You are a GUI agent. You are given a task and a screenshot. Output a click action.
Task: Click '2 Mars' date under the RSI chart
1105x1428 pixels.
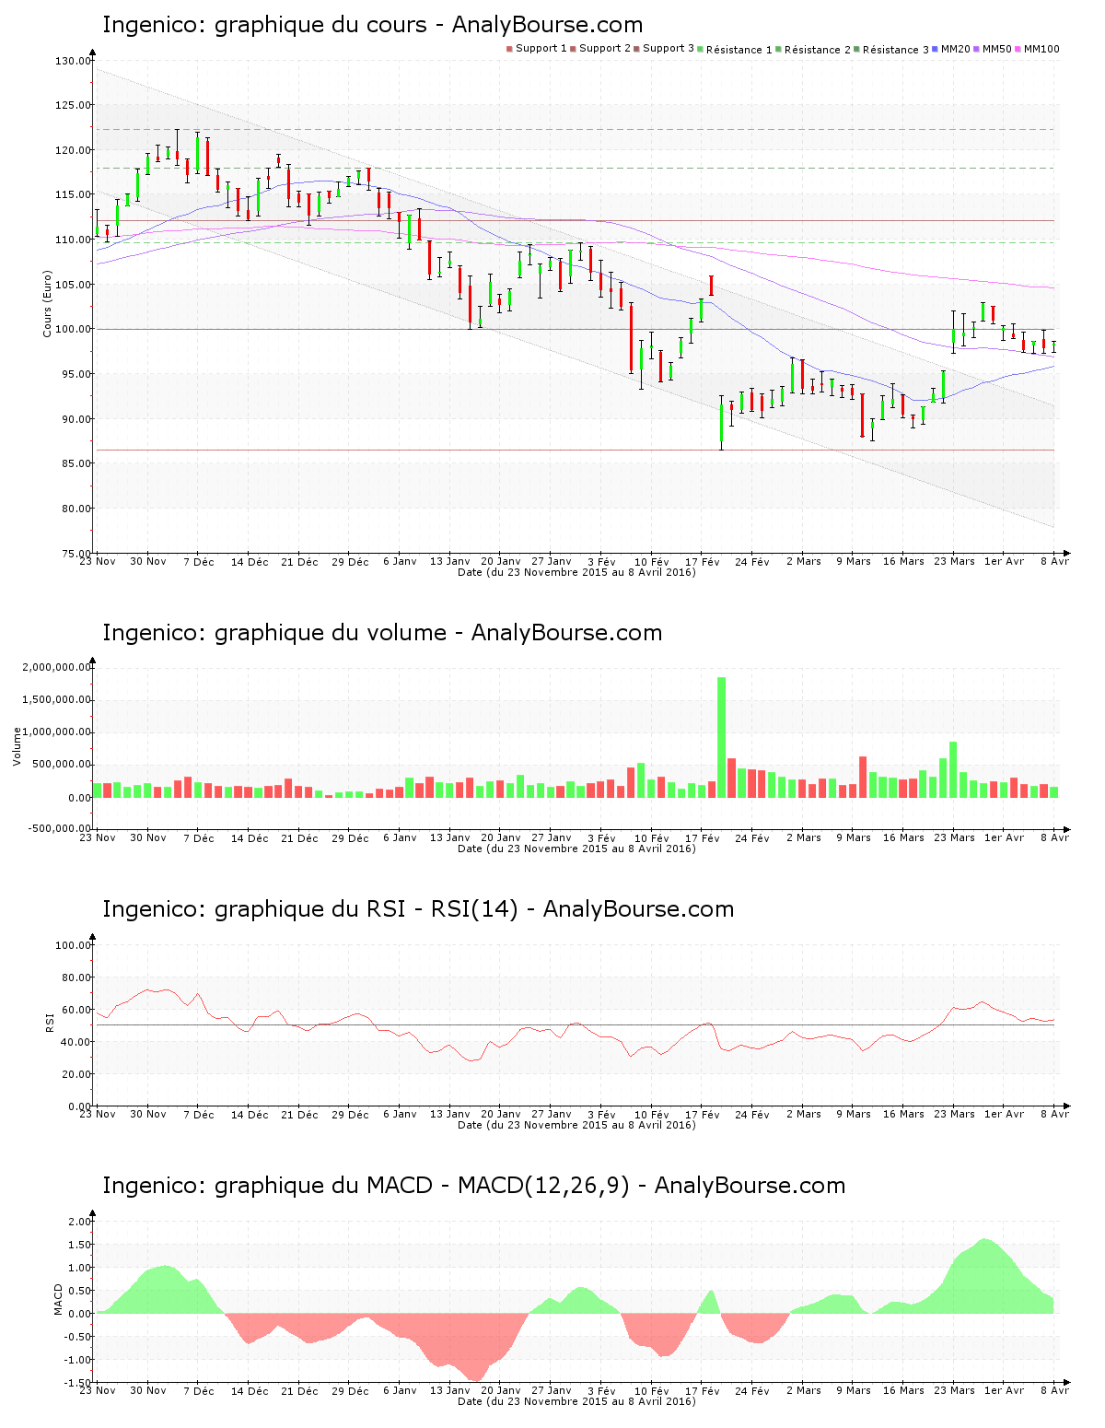(803, 1114)
